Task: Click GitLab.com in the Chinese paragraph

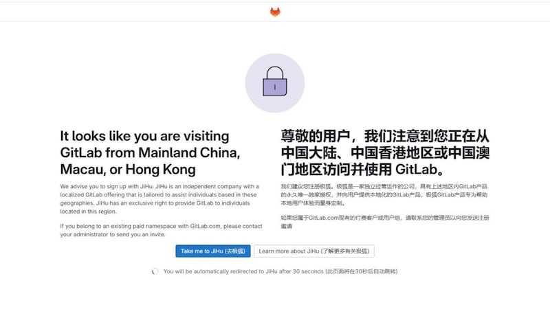Action: point(324,218)
